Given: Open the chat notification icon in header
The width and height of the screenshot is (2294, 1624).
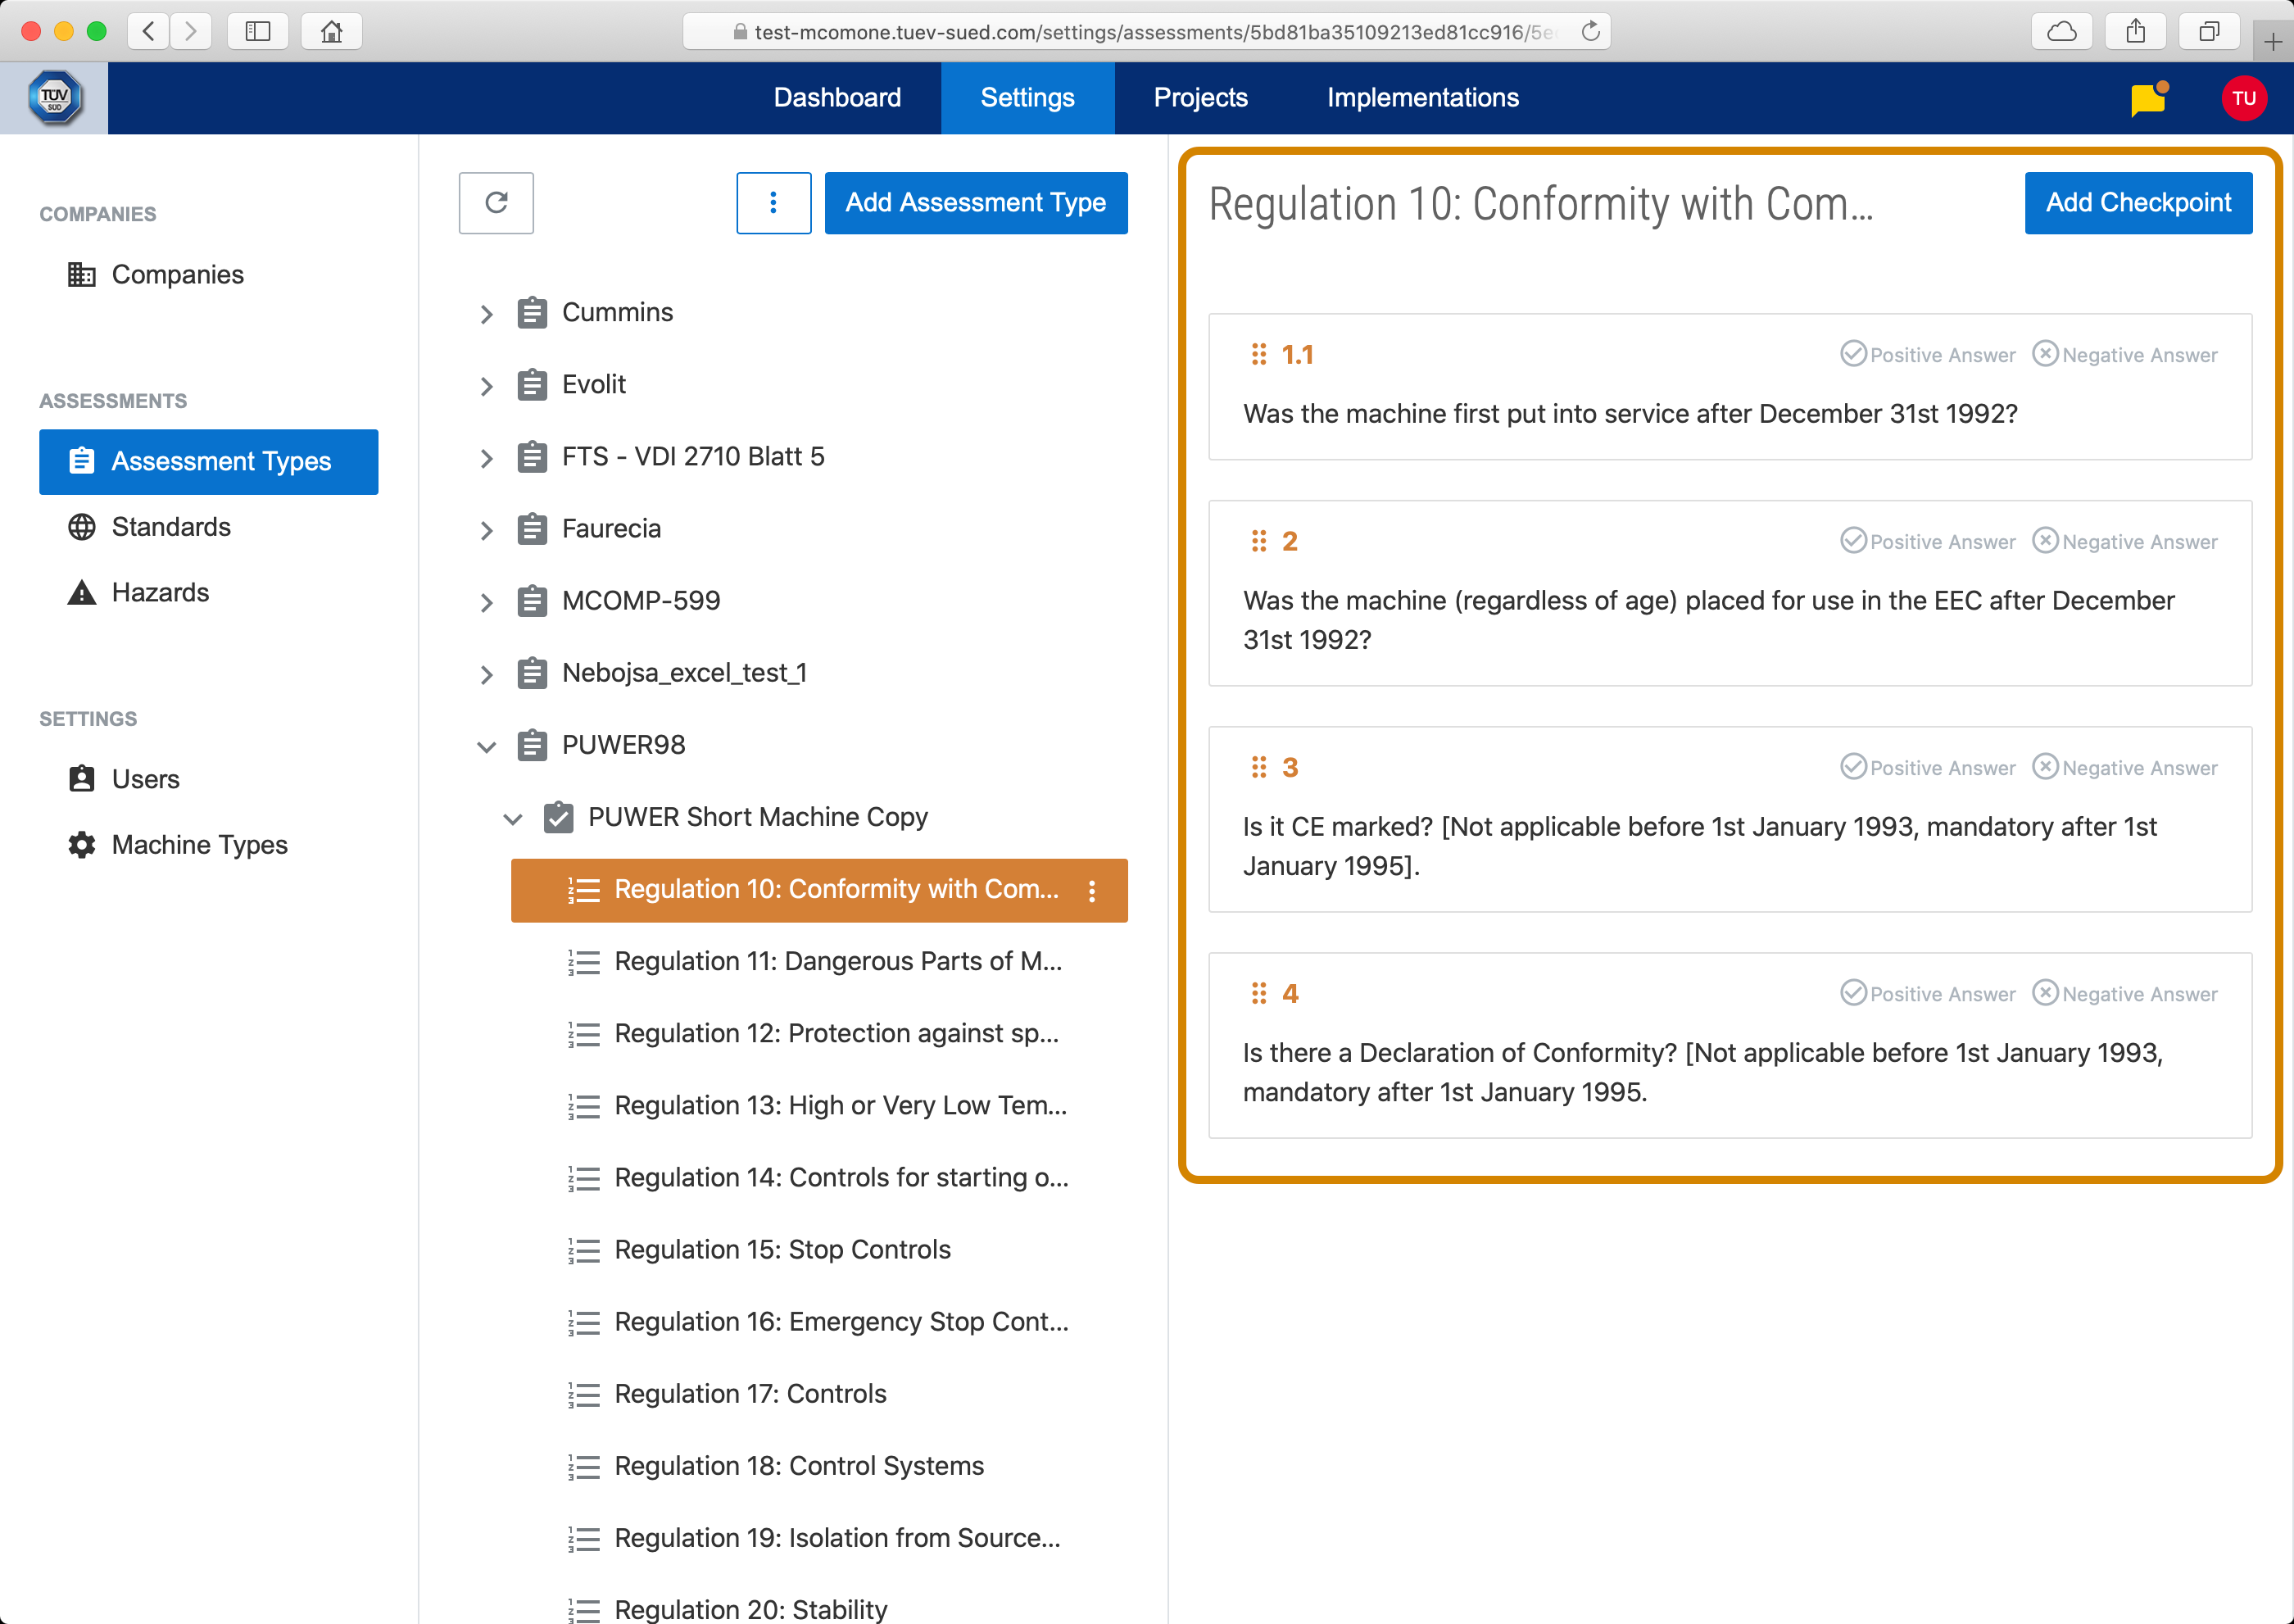Looking at the screenshot, I should point(2147,99).
